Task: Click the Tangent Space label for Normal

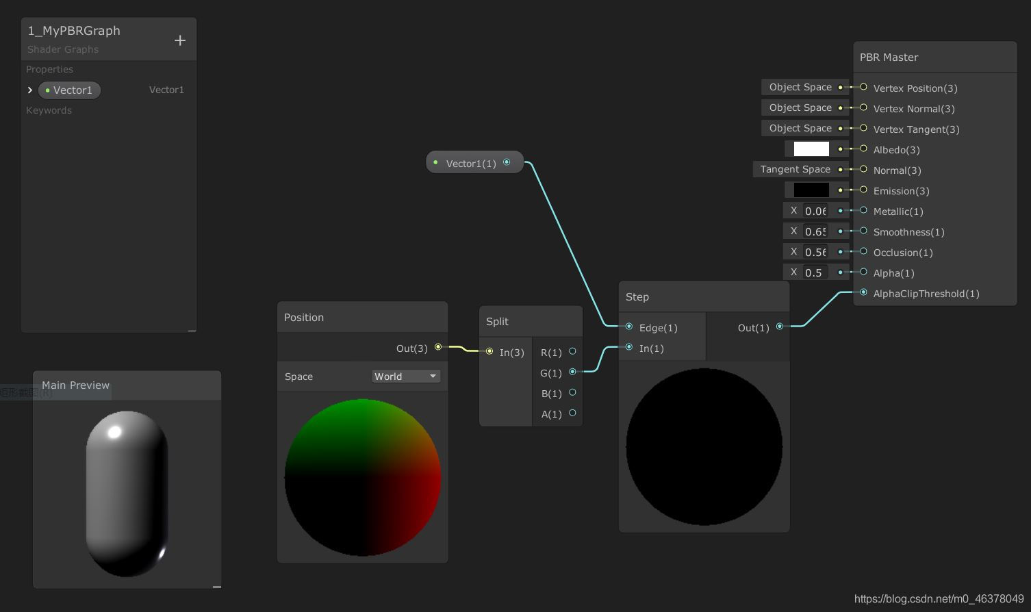Action: (795, 169)
